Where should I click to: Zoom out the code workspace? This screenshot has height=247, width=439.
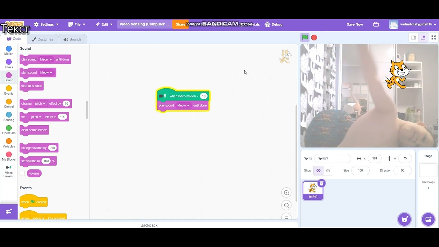[286, 205]
